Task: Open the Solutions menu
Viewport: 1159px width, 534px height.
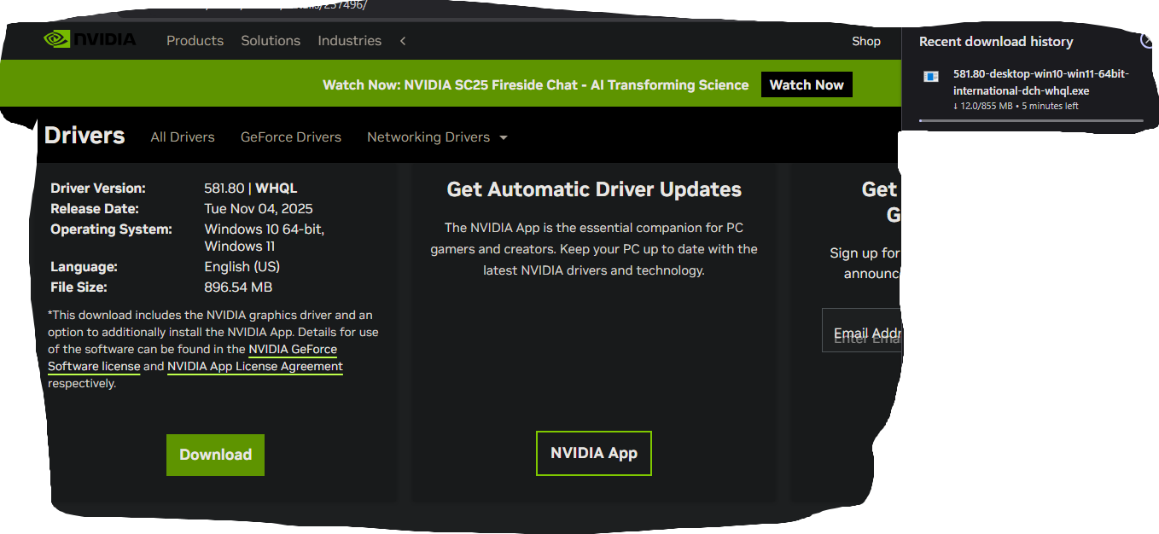Action: [271, 40]
